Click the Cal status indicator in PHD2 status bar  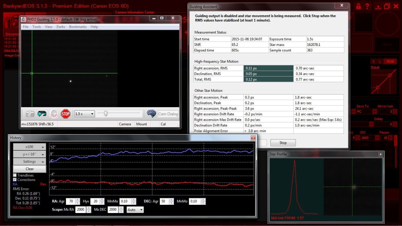point(163,124)
